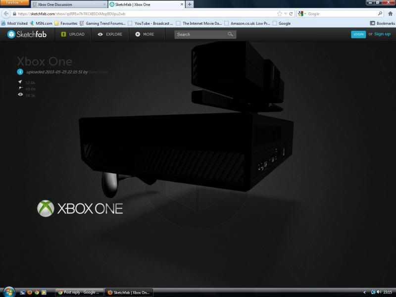This screenshot has height=297, width=396.
Task: Click the Sketchfab logo
Action: pyautogui.click(x=27, y=34)
